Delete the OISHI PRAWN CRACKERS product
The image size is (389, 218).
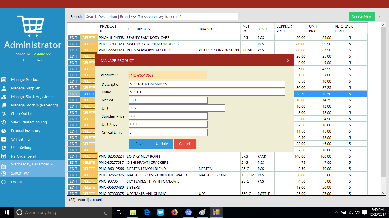coord(89,162)
